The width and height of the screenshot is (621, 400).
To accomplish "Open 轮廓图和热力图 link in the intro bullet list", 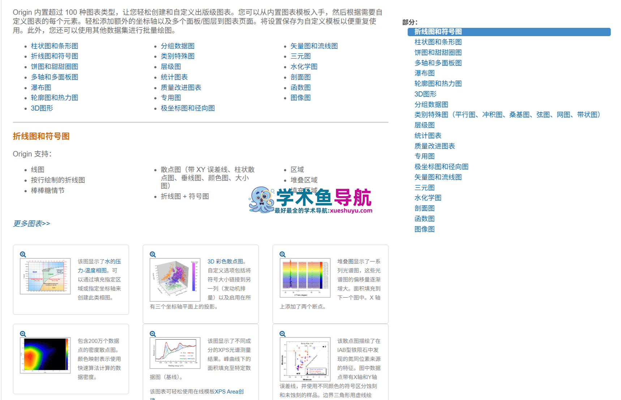I will (x=55, y=98).
